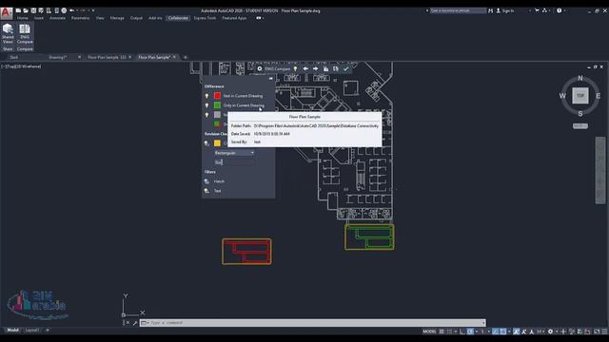The height and width of the screenshot is (342, 609).
Task: Close the Drawing1 file tab
Action: point(80,57)
